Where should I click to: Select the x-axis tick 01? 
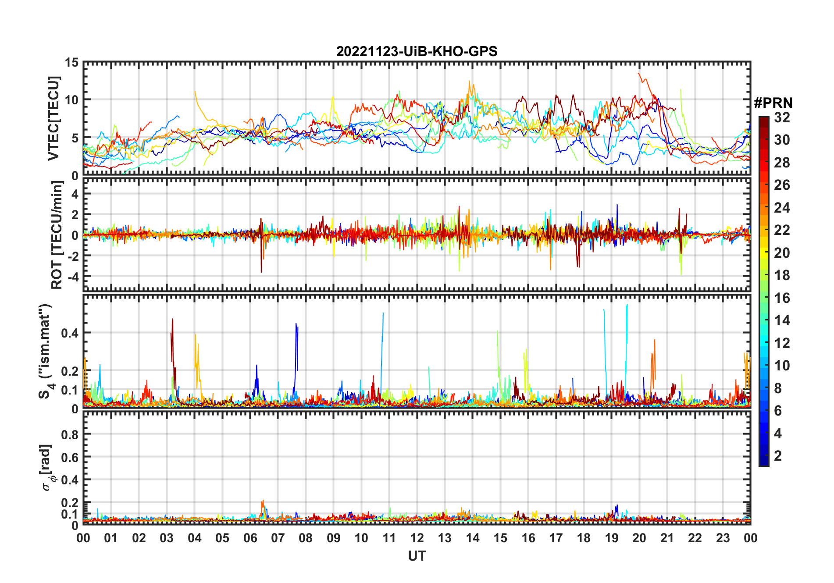click(x=111, y=538)
